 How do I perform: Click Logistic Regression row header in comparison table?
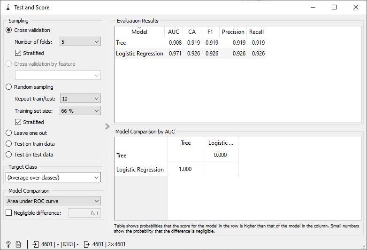click(140, 169)
